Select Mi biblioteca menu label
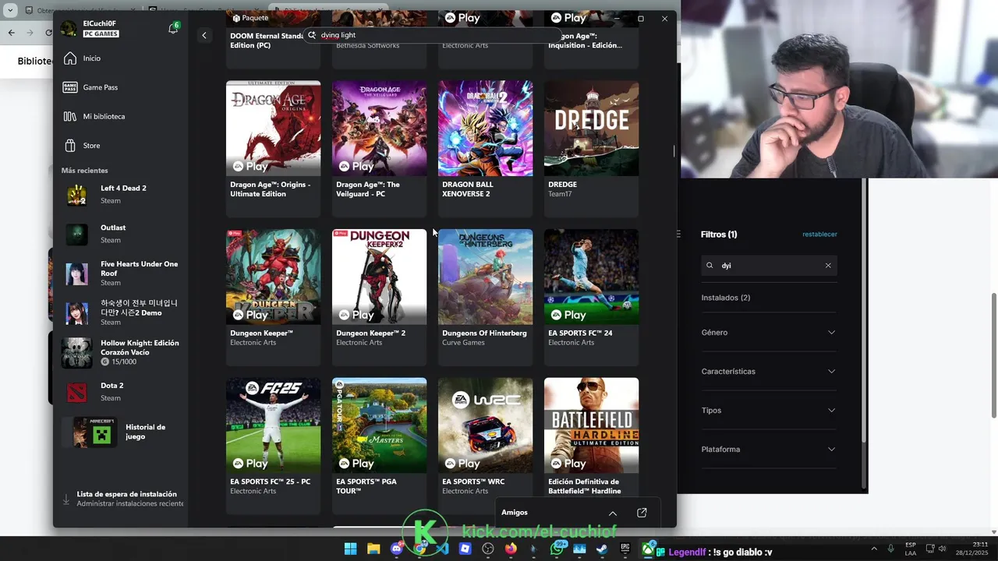The image size is (998, 561). (104, 116)
